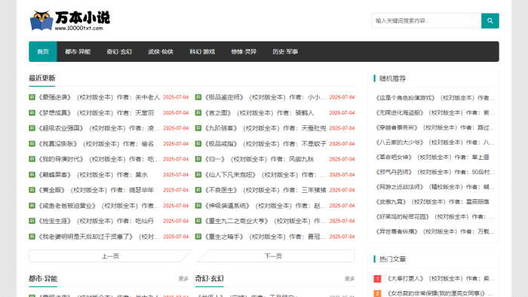Click green icon beside 《我老婆明明是天后却过于贤惠了》
Viewport: 528px width, 297px height.
tap(32, 237)
